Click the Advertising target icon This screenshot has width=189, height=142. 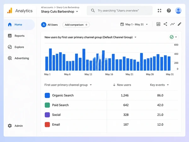point(10,58)
